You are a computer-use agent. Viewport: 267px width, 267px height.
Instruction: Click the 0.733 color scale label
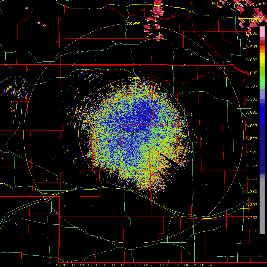pos(251,99)
